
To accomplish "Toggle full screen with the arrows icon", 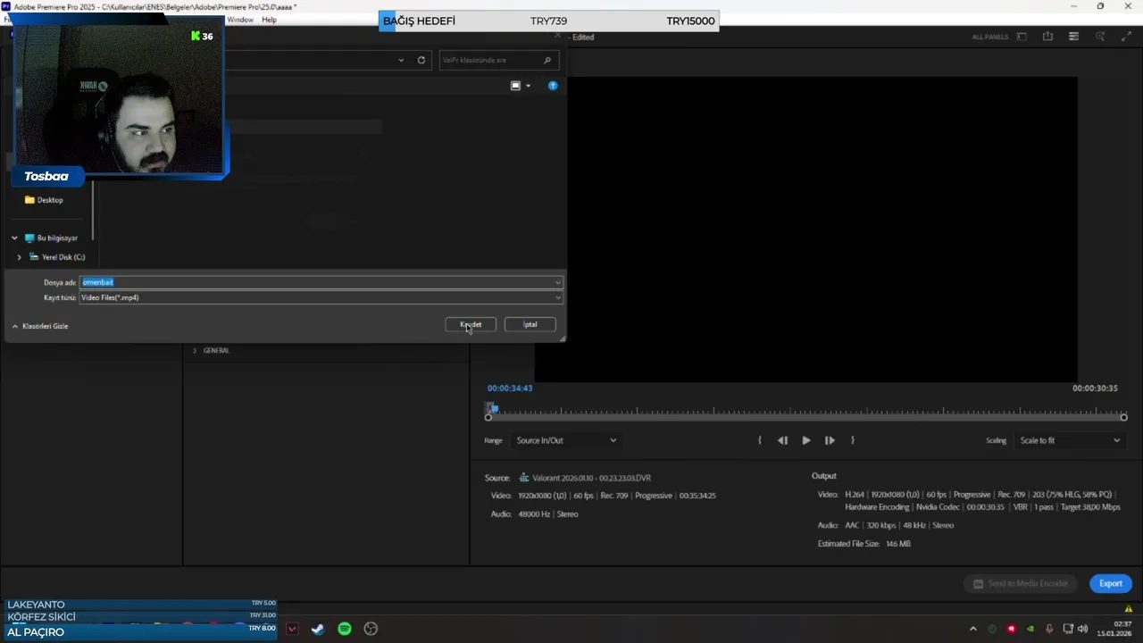I will click(1127, 37).
